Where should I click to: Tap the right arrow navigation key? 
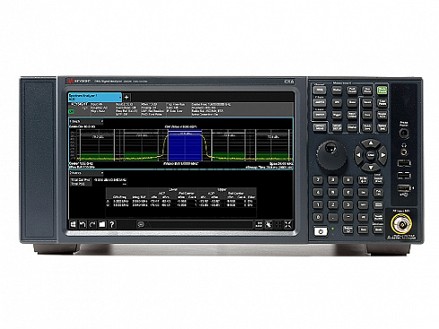pos(383,155)
